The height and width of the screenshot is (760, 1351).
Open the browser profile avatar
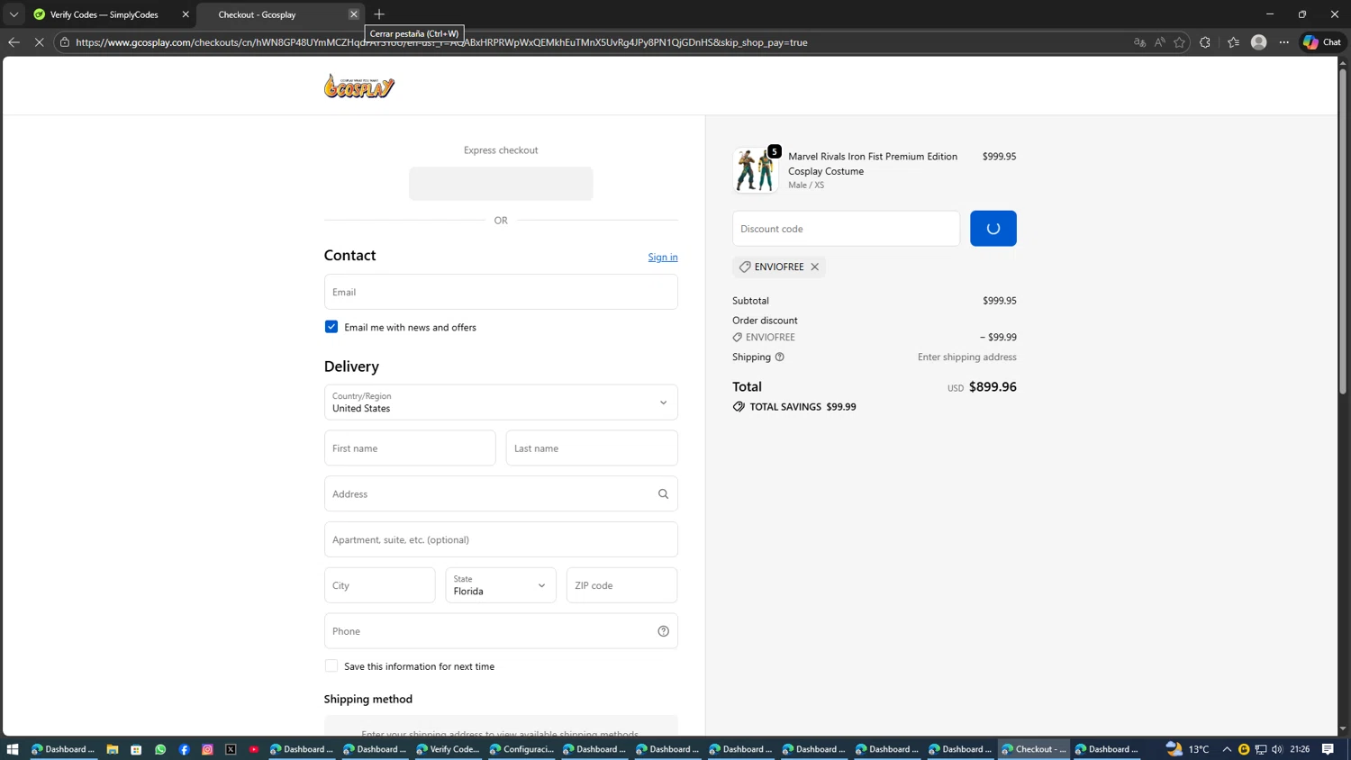pyautogui.click(x=1259, y=42)
